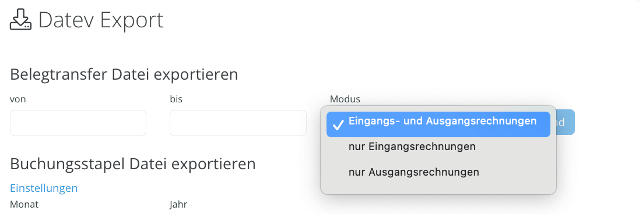The width and height of the screenshot is (639, 214).
Task: Open the Einstellungen link
Action: 44,188
